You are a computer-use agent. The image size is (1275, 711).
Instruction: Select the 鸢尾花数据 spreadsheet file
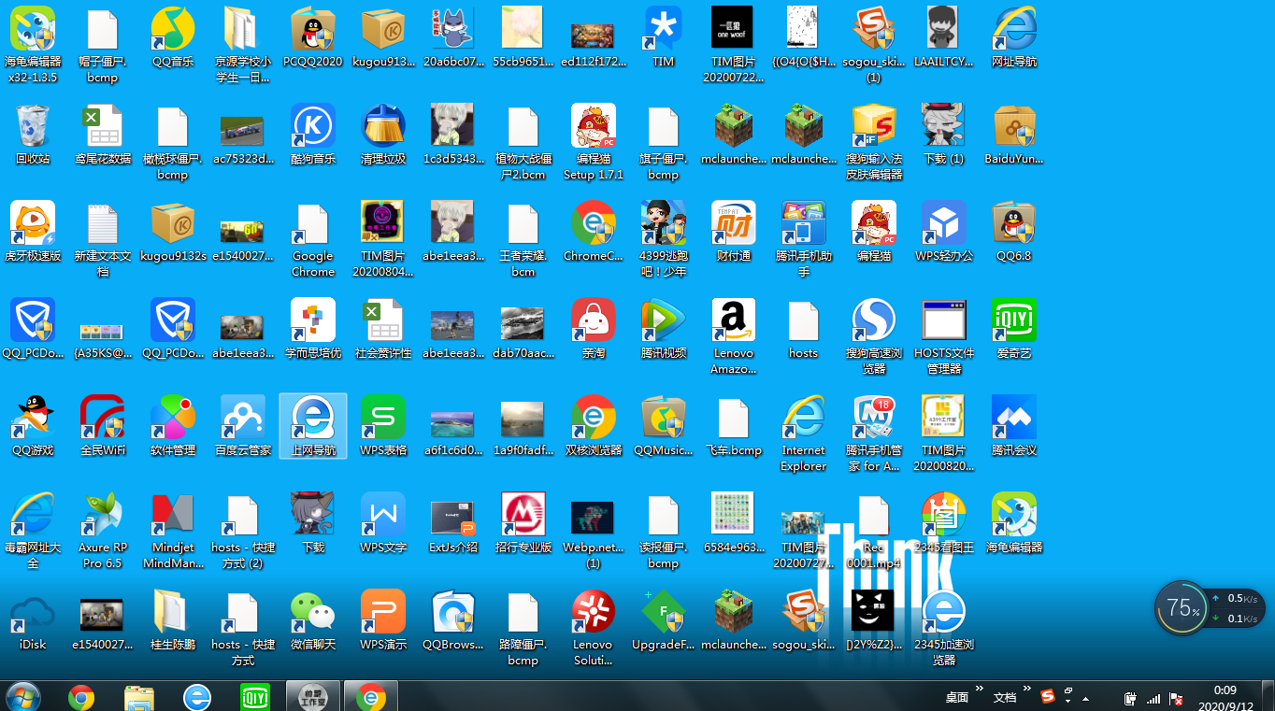tap(103, 135)
